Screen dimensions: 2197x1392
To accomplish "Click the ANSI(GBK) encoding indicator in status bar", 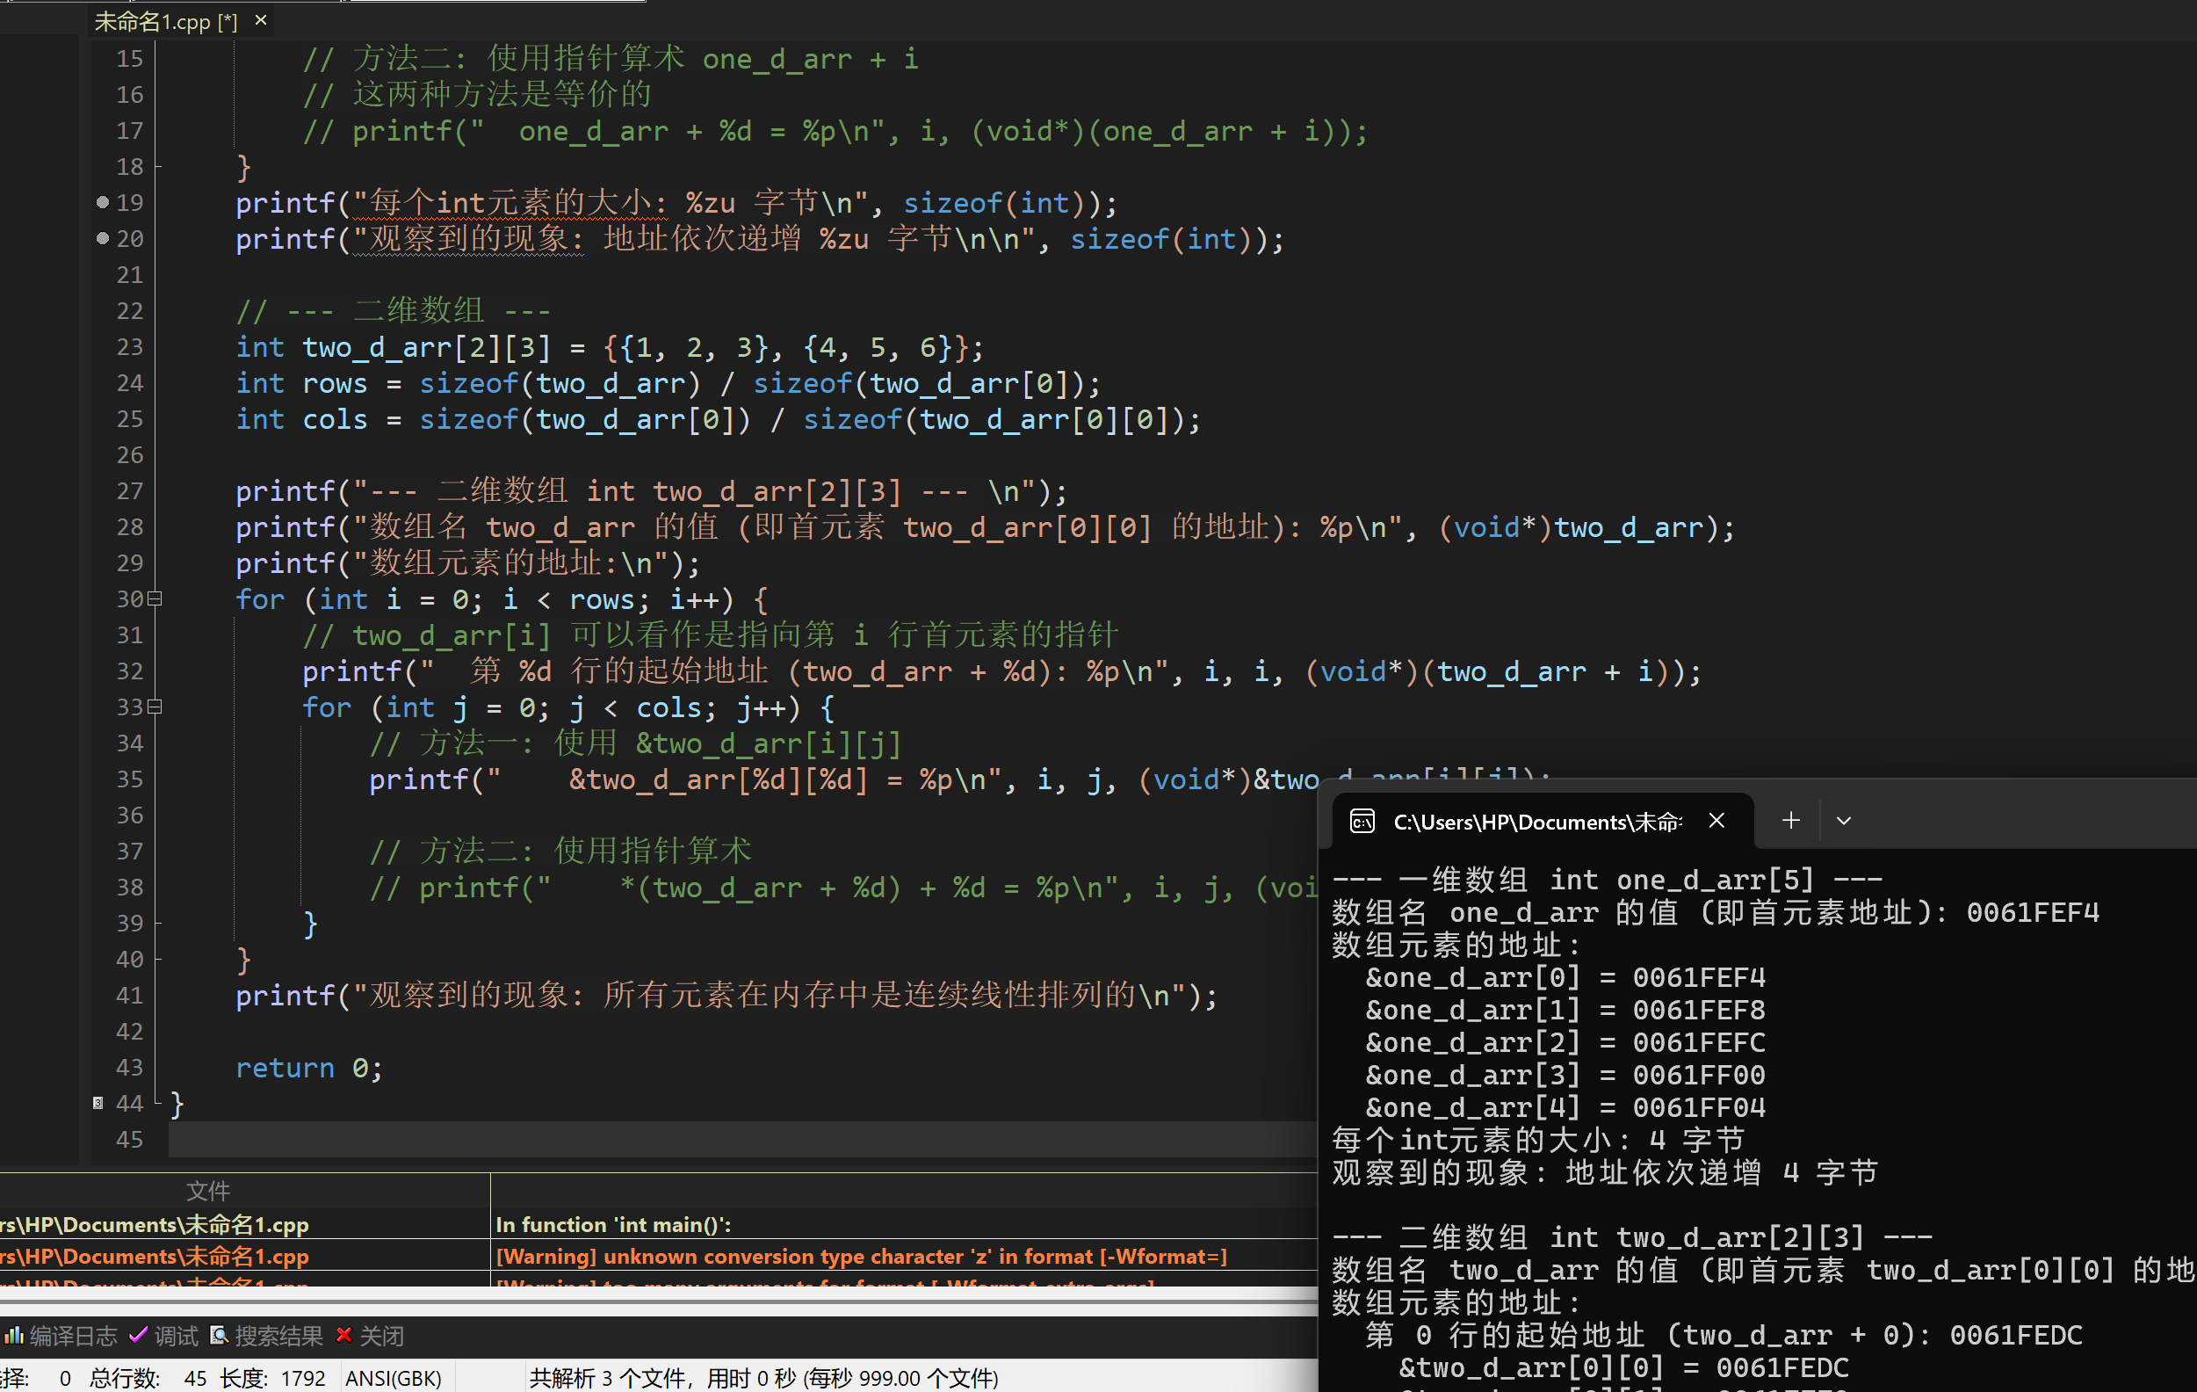I will click(x=394, y=1377).
